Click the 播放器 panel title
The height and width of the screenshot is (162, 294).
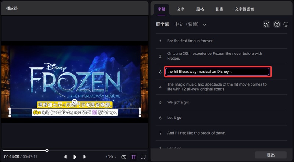point(12,8)
